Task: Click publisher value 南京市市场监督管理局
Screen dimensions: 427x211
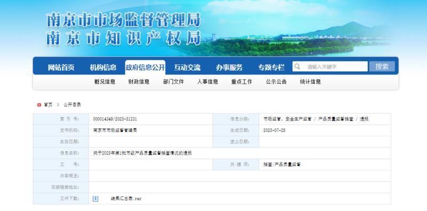Action: (x=115, y=131)
